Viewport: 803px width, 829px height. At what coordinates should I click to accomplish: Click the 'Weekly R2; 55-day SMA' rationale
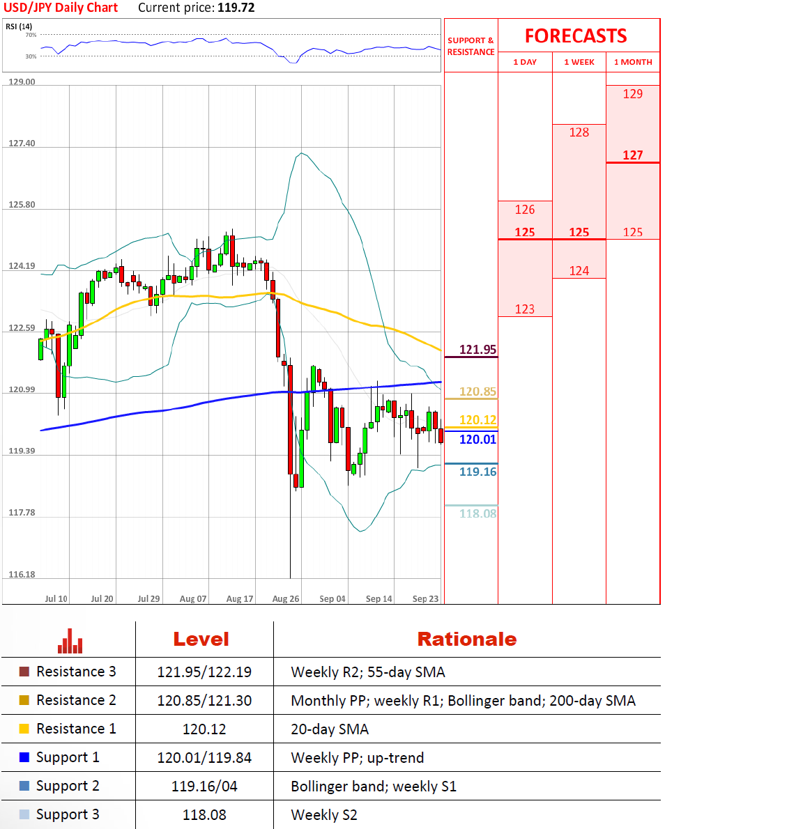tap(367, 672)
